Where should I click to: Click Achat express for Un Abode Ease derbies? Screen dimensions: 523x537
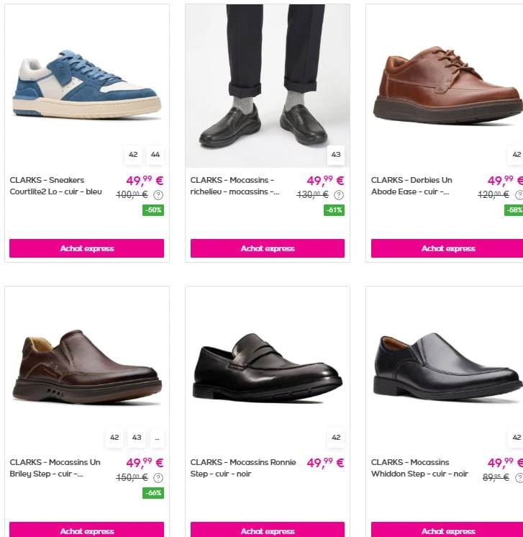coord(447,248)
